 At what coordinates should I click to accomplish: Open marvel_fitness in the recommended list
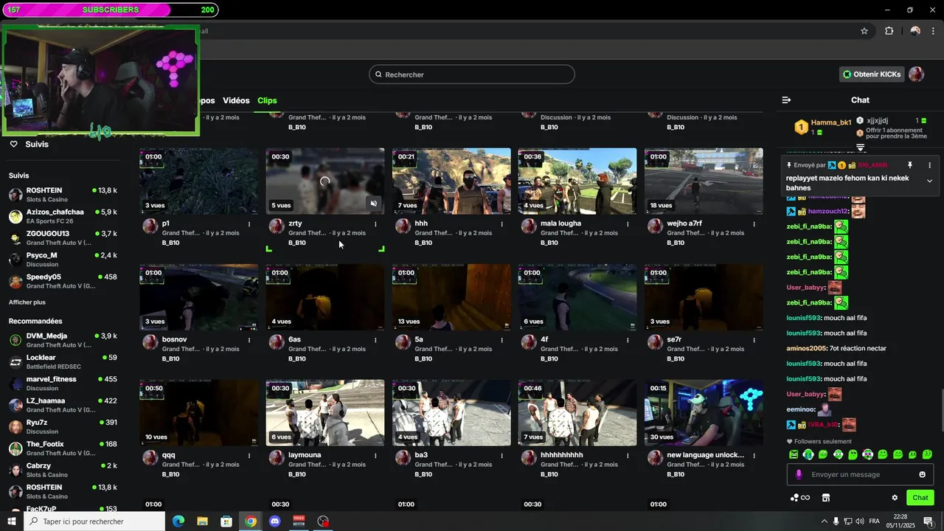click(x=63, y=383)
